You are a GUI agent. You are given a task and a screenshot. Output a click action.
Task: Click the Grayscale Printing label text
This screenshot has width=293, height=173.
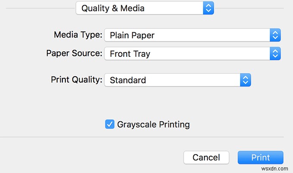click(153, 125)
